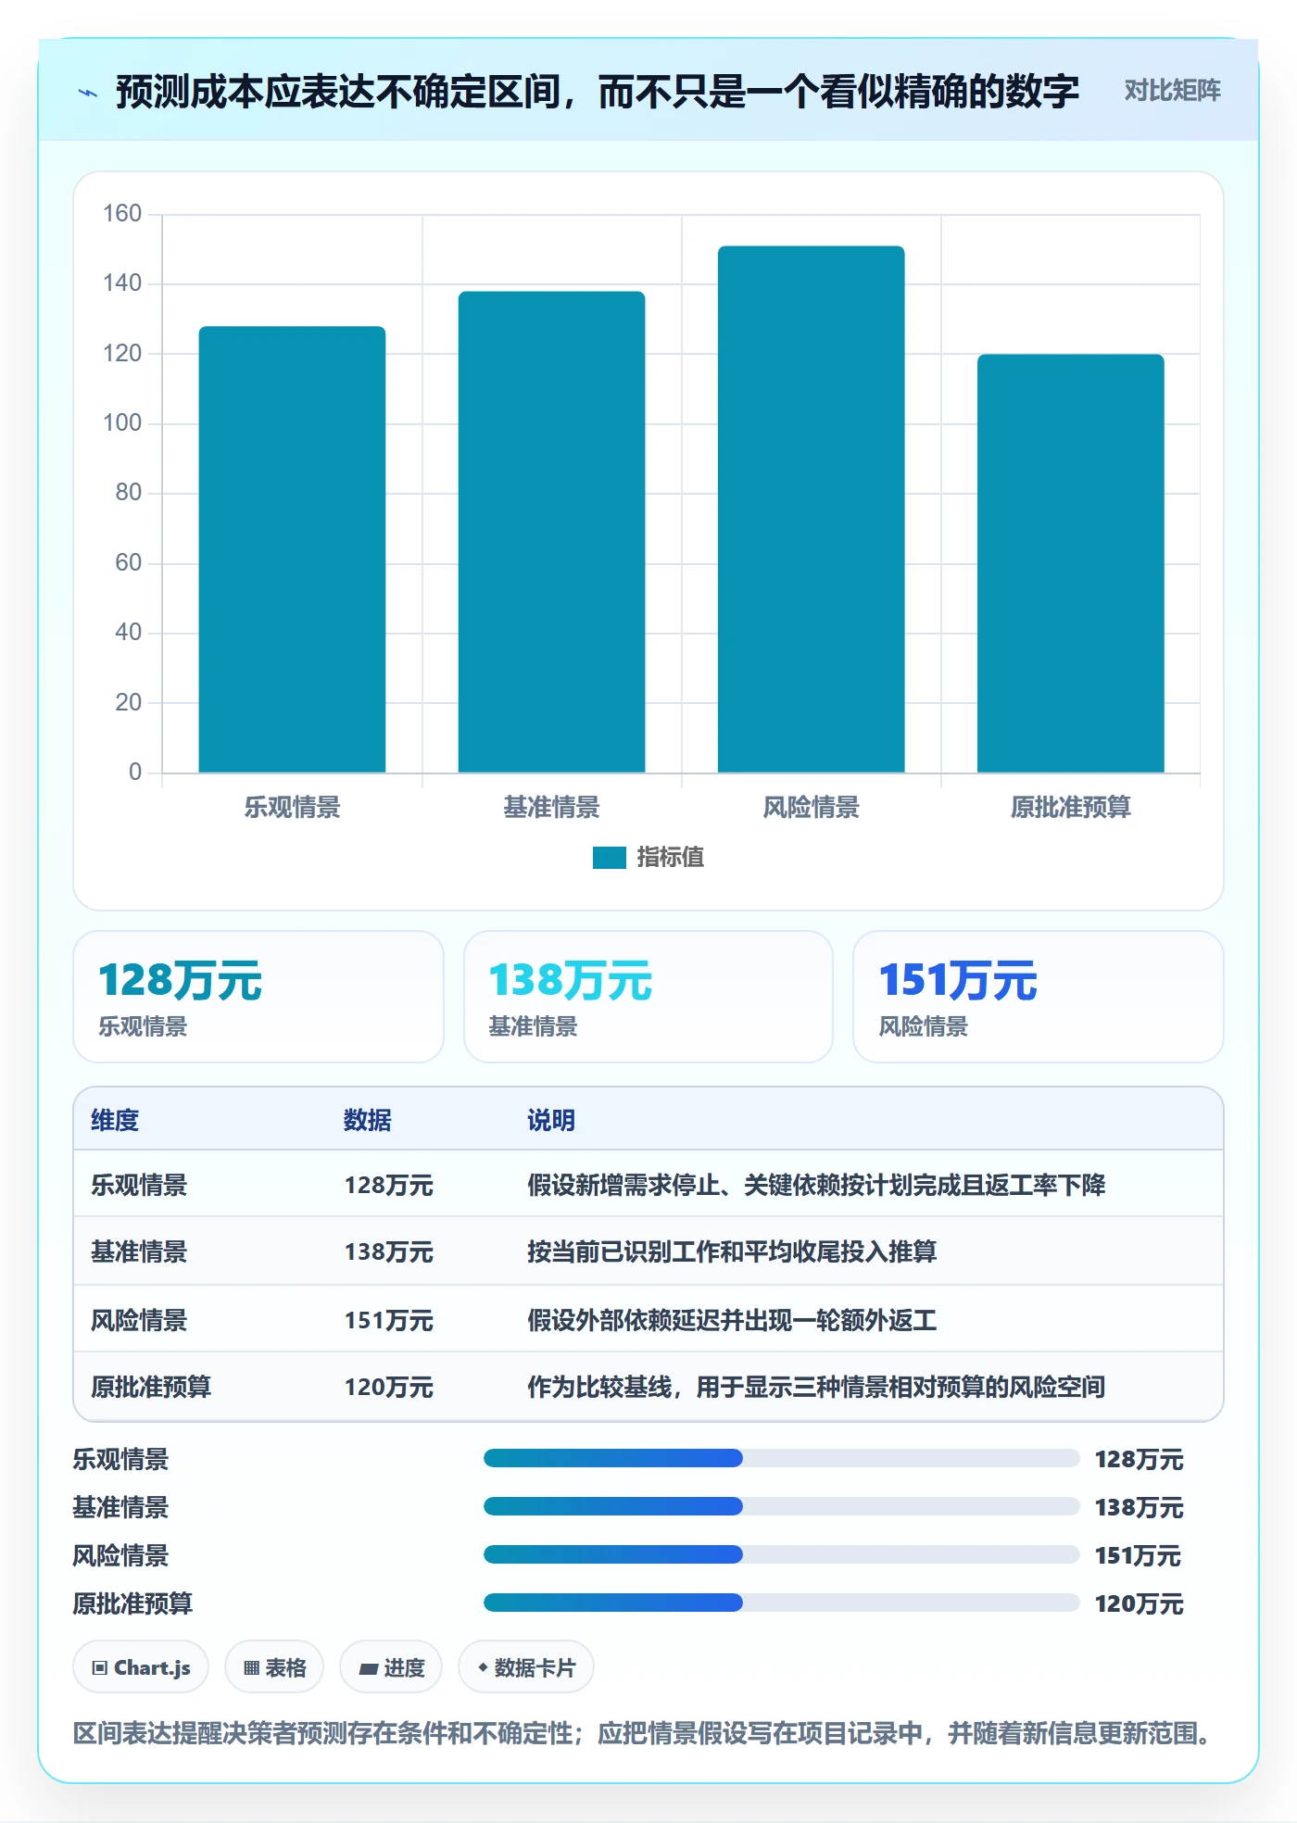Click the 进度 tag chip
Viewport: 1297px width, 1823px height.
pos(391,1667)
